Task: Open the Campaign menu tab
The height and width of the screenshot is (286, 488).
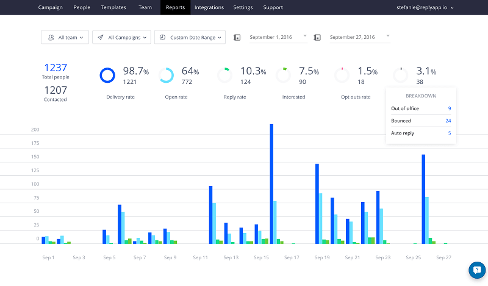Action: pos(50,7)
